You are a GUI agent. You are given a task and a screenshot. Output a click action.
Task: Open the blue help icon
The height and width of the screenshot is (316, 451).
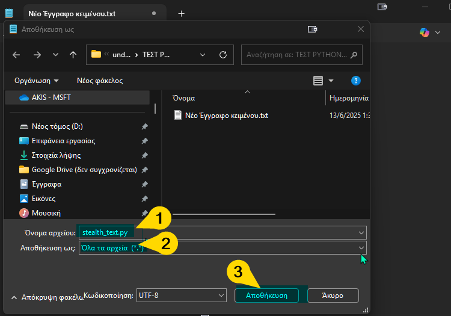(x=356, y=81)
